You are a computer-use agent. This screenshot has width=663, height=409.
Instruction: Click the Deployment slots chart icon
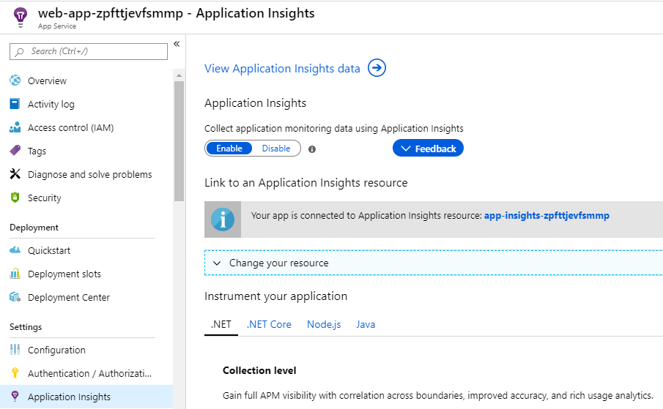click(x=15, y=274)
